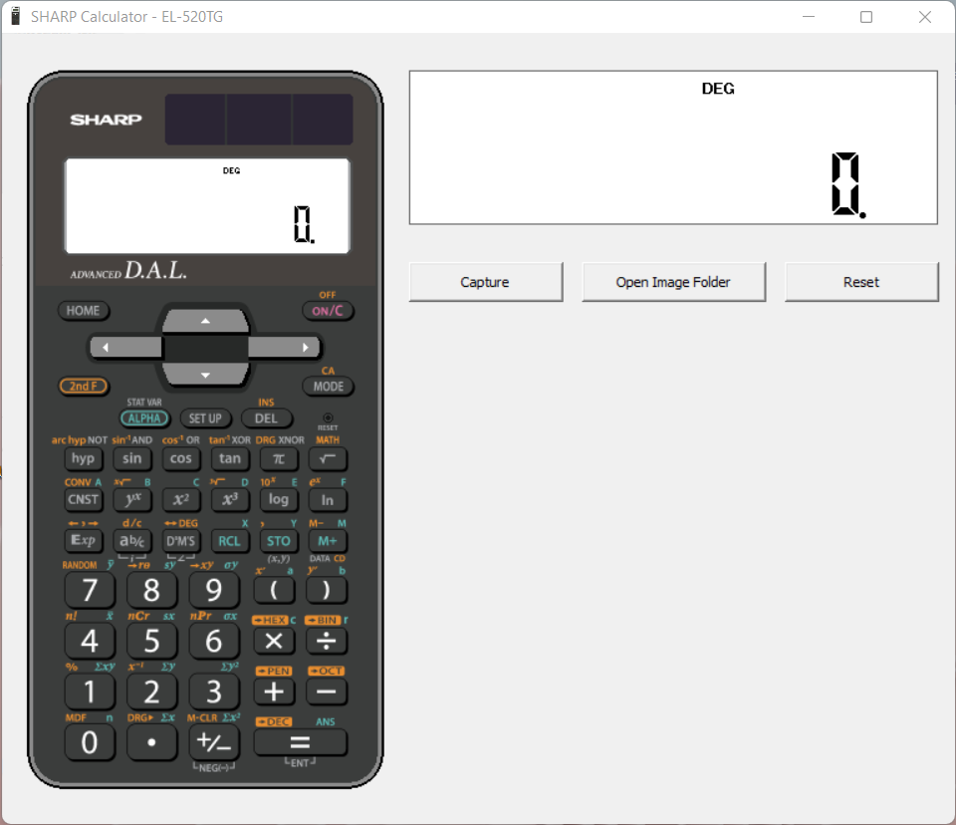956x825 pixels.
Task: Tap the number 2 key
Action: click(151, 691)
